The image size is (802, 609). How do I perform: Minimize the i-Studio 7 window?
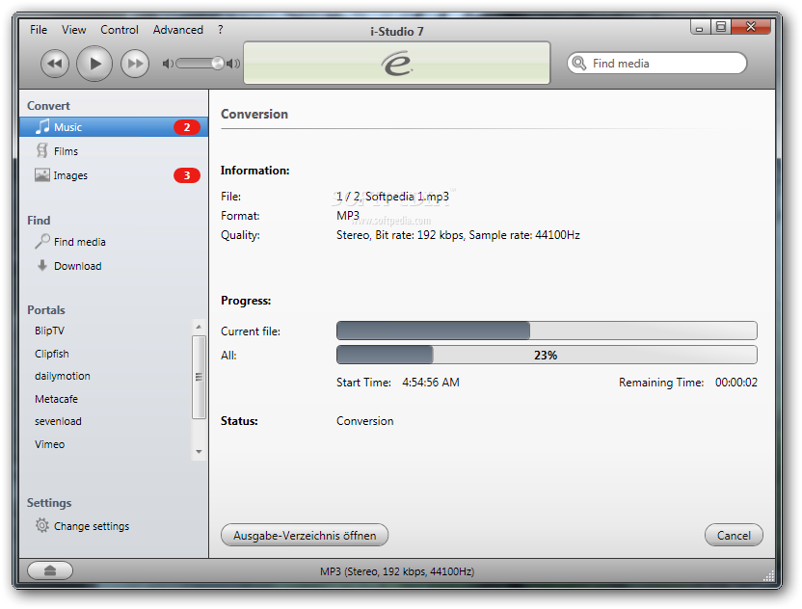click(699, 27)
